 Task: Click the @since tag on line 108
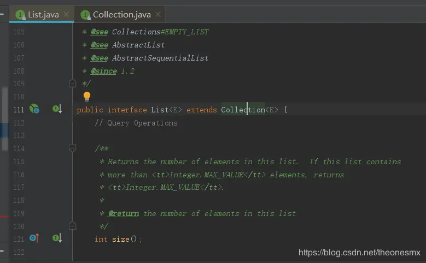[103, 71]
